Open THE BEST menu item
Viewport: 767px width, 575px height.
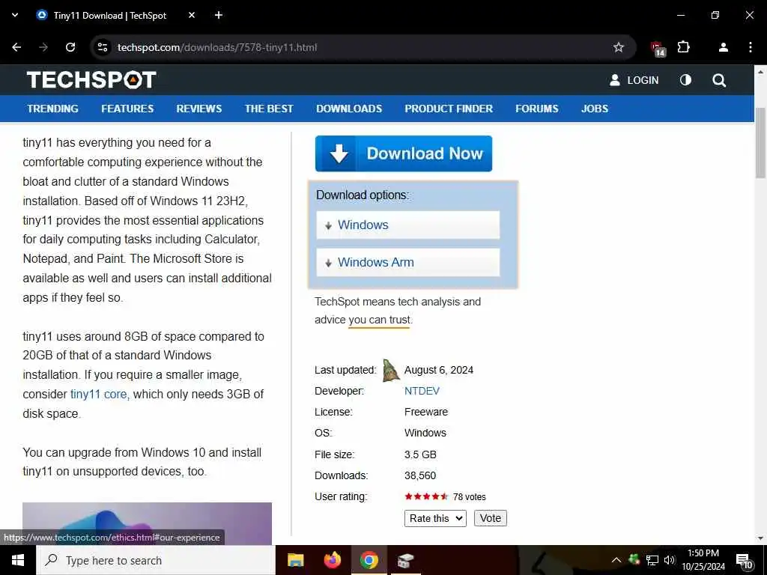tap(269, 109)
